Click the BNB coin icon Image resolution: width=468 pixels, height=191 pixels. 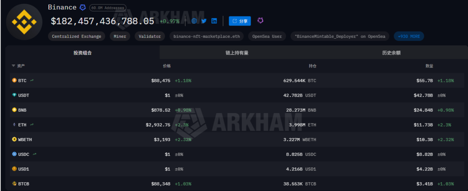point(14,110)
